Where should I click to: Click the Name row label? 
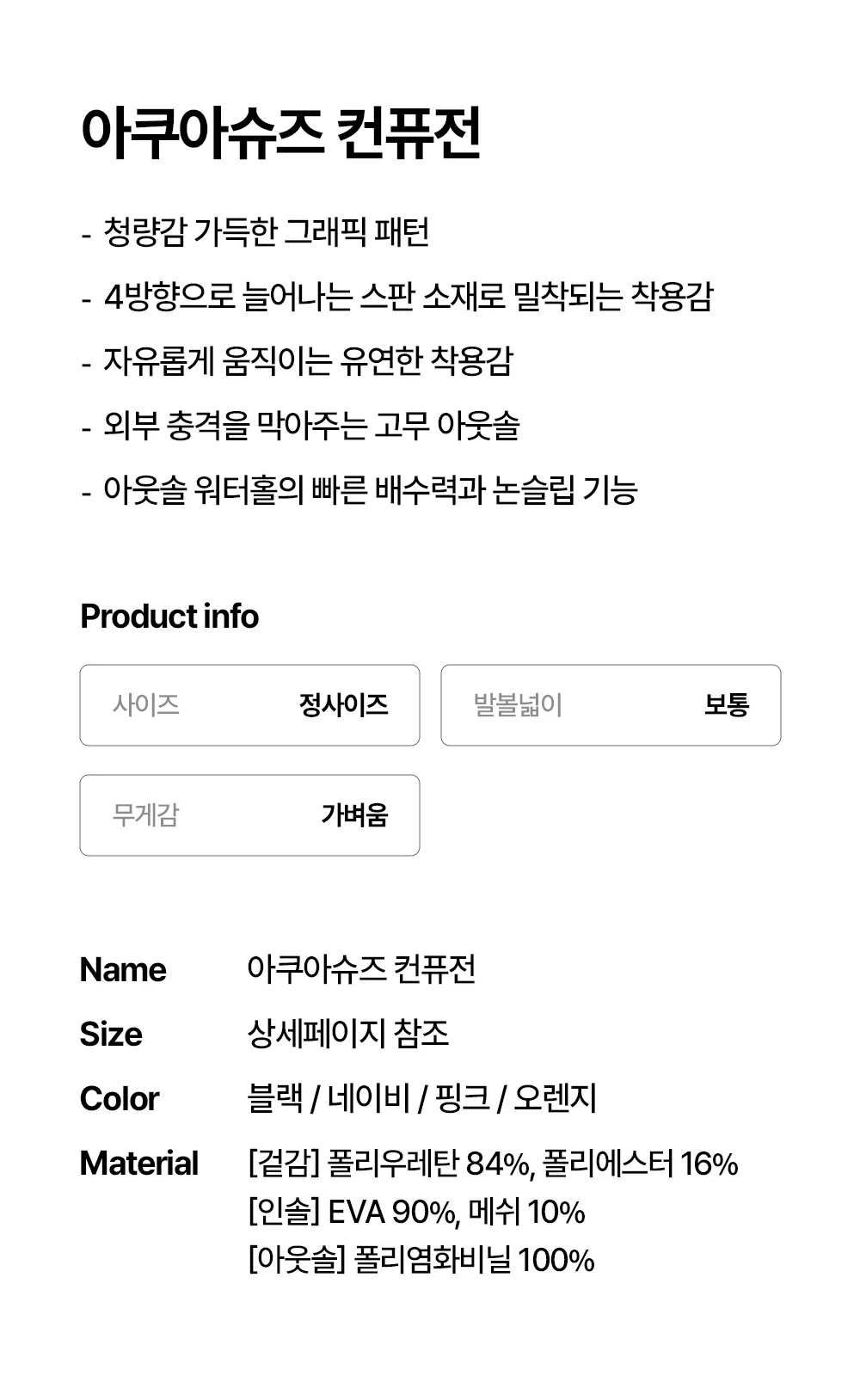pyautogui.click(x=123, y=970)
